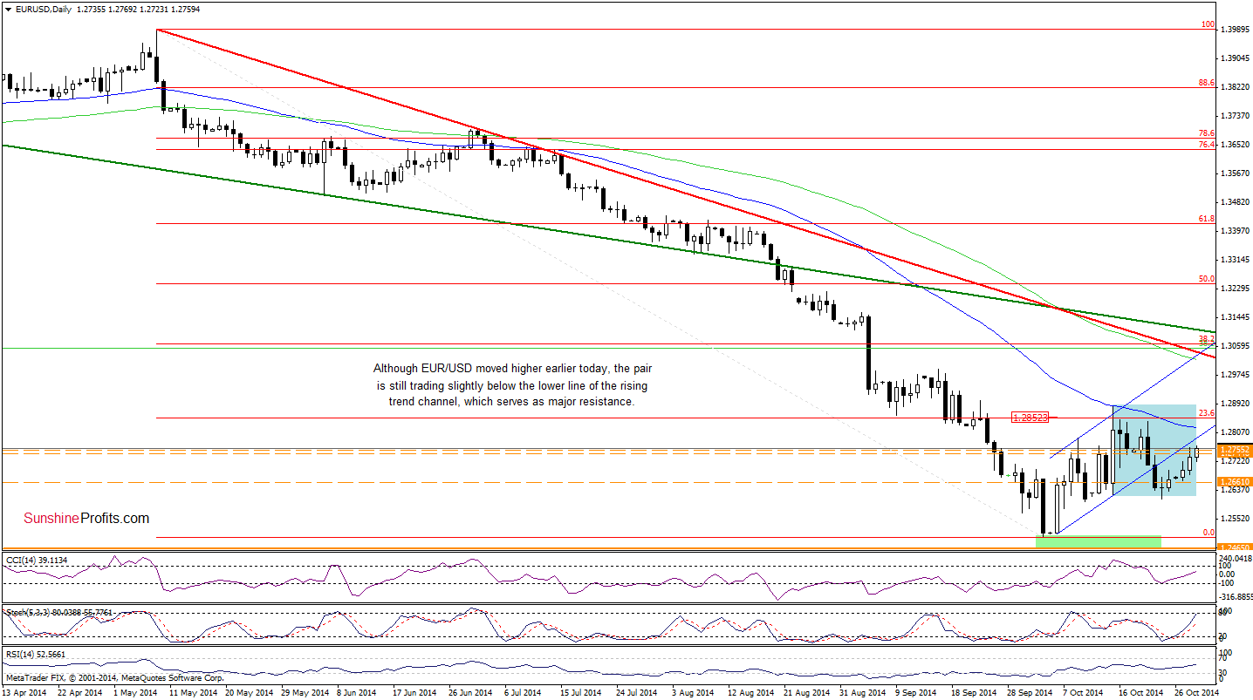
Task: Select the 23.6 Fibonacci level label
Action: point(1206,413)
